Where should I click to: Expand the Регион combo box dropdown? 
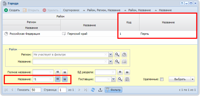pyautogui.click(x=111, y=55)
